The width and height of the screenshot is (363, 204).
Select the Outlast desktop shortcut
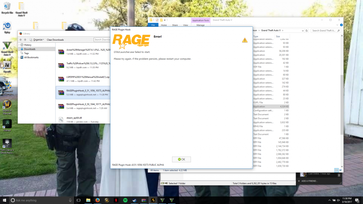[x=7, y=125]
